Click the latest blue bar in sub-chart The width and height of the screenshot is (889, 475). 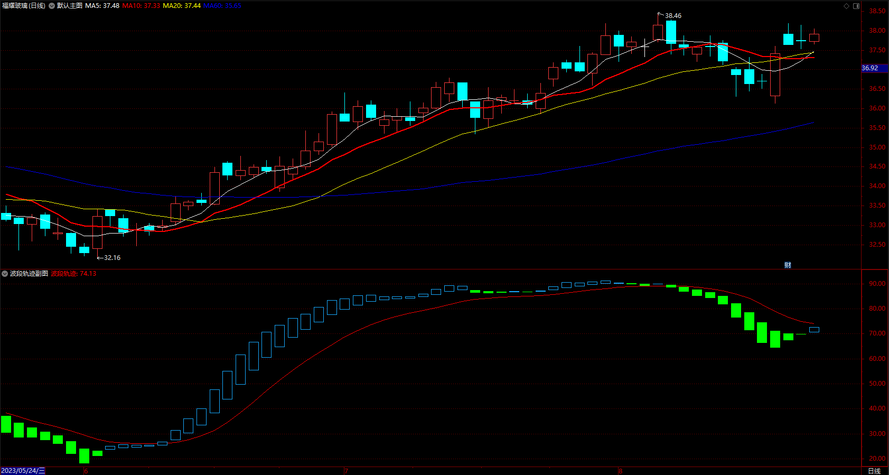(814, 330)
